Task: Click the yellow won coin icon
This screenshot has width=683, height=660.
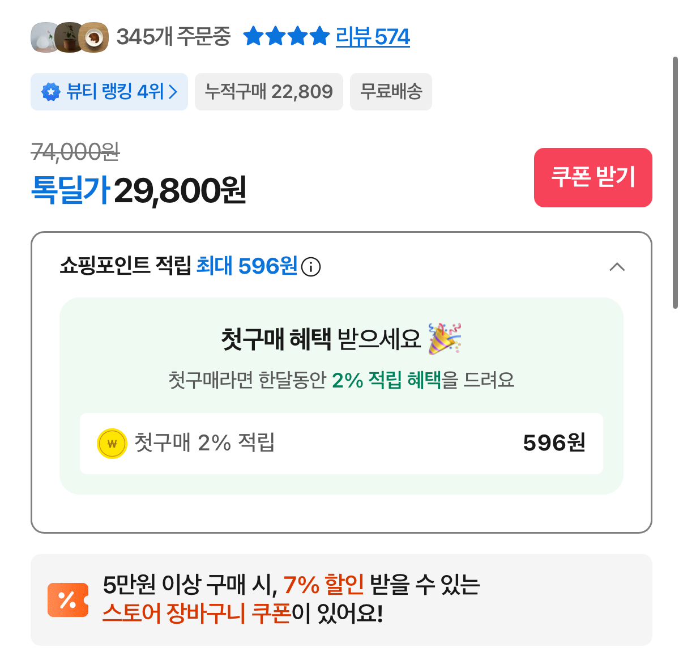Action: 112,444
